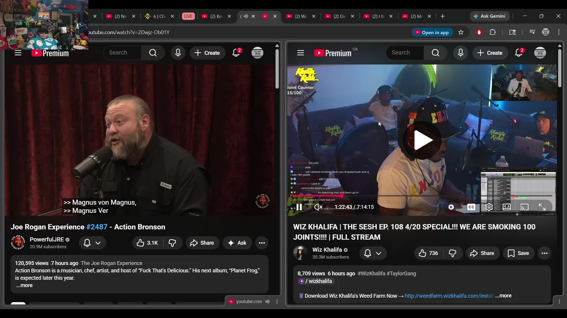Click the right window's YouTube Premium logo
Viewport: 567px width, 318px height.
(x=333, y=53)
